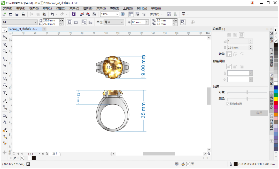Select the Pick tool in the toolbox

pyautogui.click(x=4, y=30)
